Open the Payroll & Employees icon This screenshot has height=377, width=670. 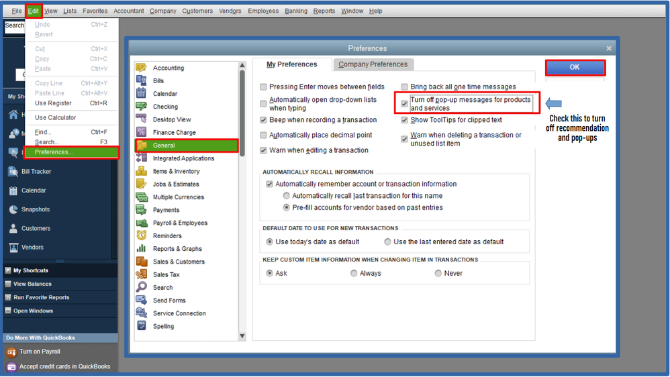click(142, 223)
